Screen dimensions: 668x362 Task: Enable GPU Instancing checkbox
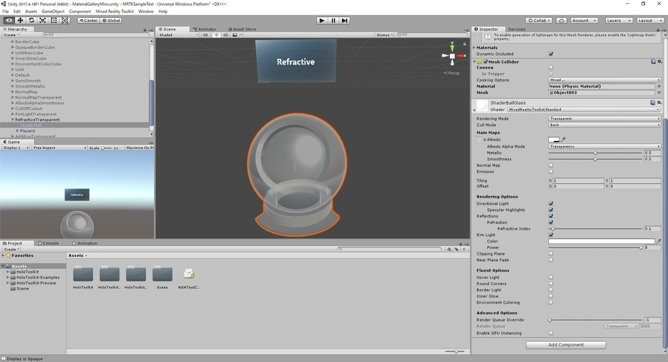[x=551, y=333]
